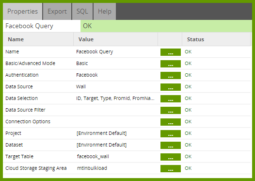Open the Dataset ellipsis button
Image resolution: width=255 pixels, height=181 pixels.
tap(171, 145)
